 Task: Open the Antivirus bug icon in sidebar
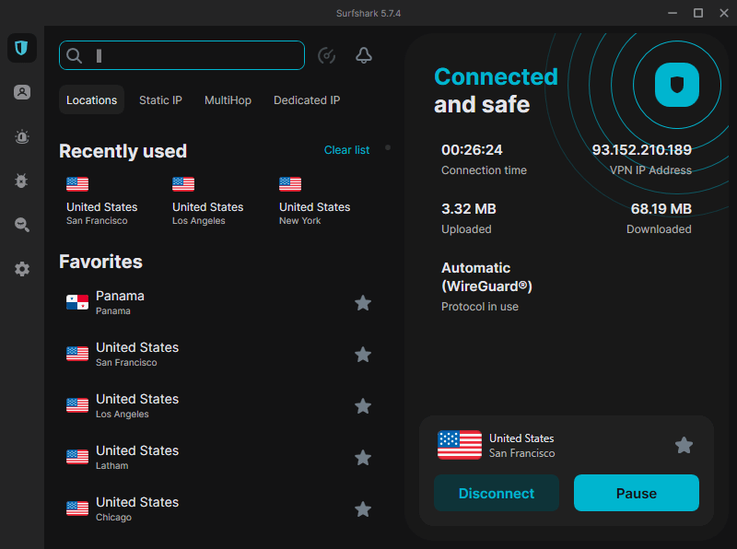pos(21,181)
